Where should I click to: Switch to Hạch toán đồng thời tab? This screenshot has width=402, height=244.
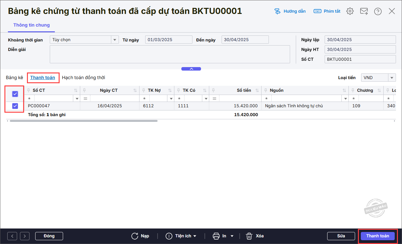83,78
